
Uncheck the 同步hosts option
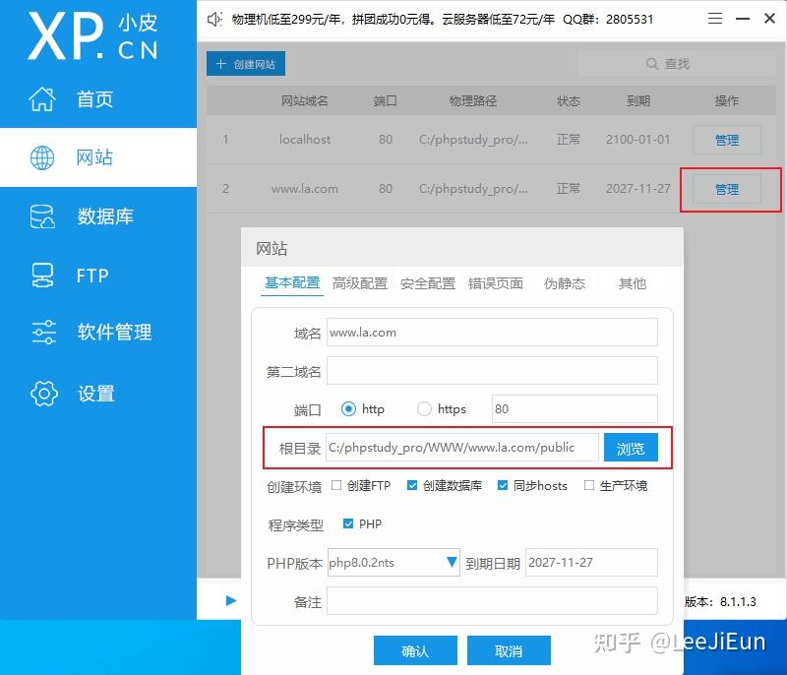[x=505, y=485]
